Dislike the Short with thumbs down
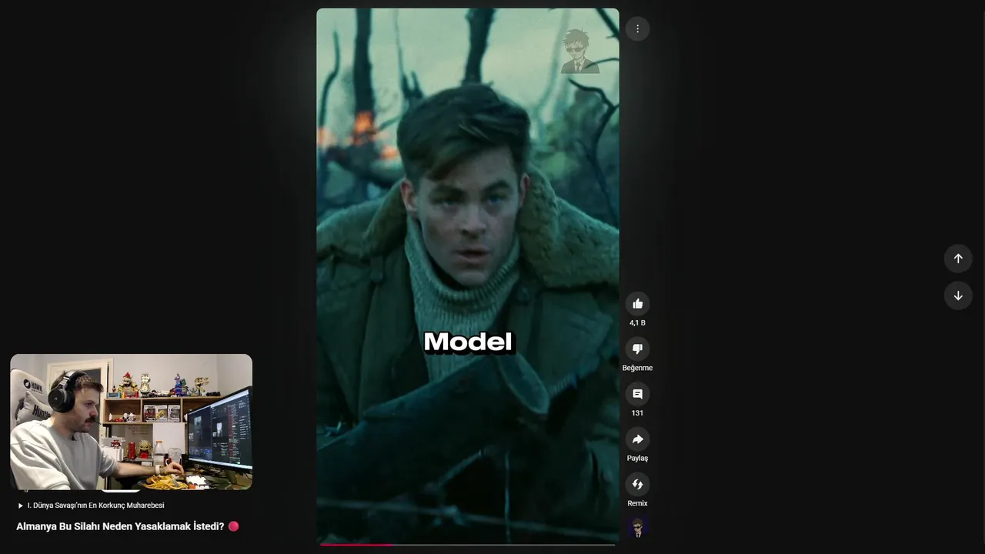 [x=637, y=349]
